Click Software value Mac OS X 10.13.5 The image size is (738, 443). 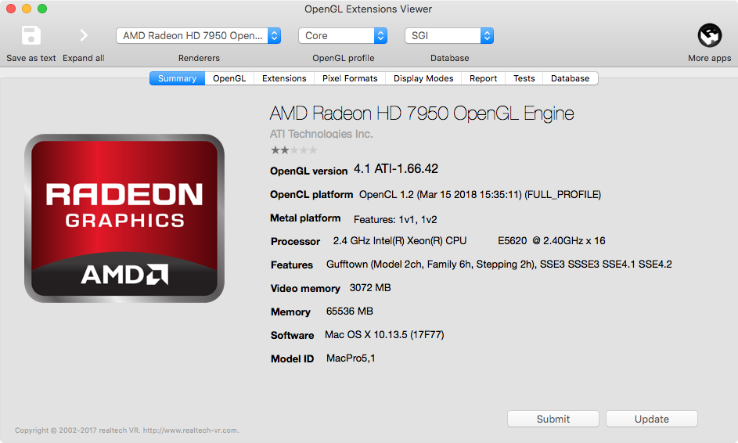point(384,335)
